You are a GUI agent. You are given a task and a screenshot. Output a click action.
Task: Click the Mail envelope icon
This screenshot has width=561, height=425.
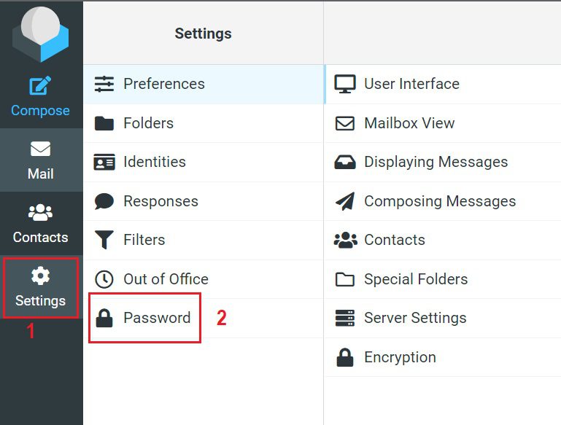tap(40, 149)
